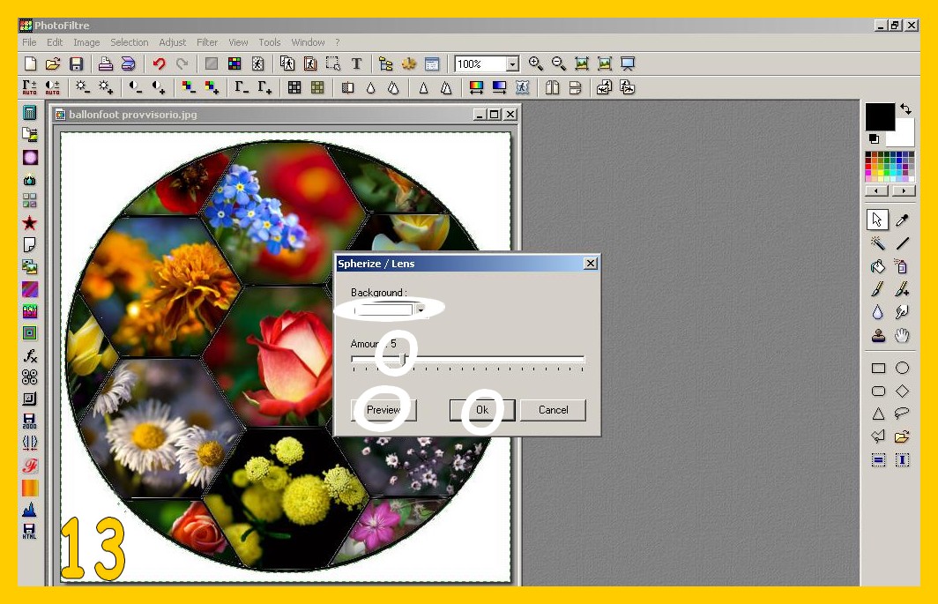Select the Pipette eyedropper tool
Viewport: 938px width, 604px height.
point(902,220)
